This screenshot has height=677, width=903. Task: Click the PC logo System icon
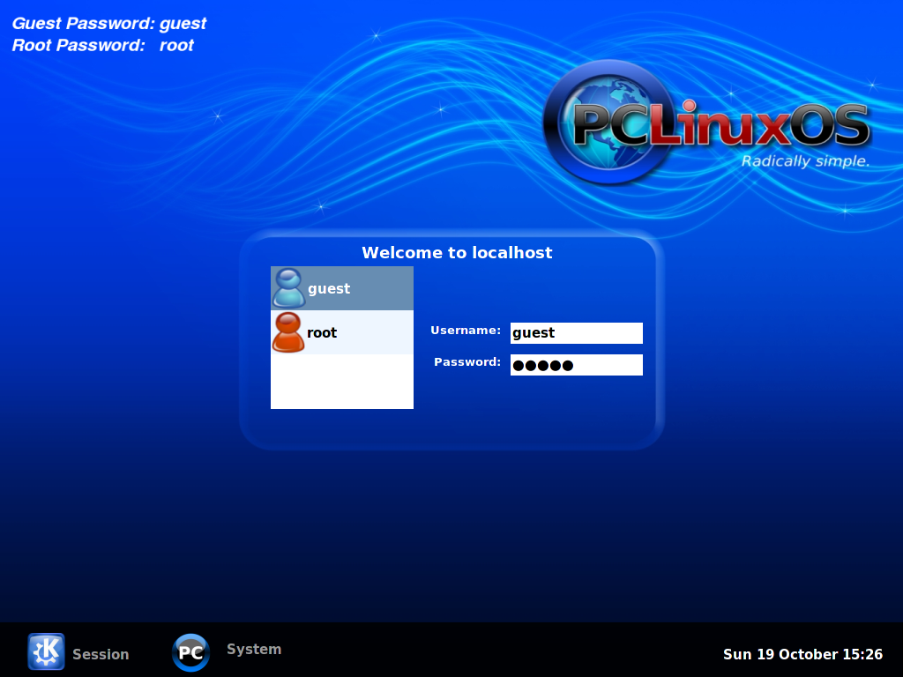pyautogui.click(x=190, y=652)
